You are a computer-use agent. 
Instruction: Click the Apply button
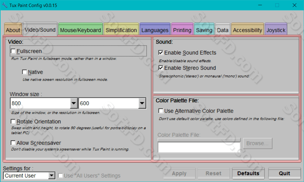coord(179,173)
